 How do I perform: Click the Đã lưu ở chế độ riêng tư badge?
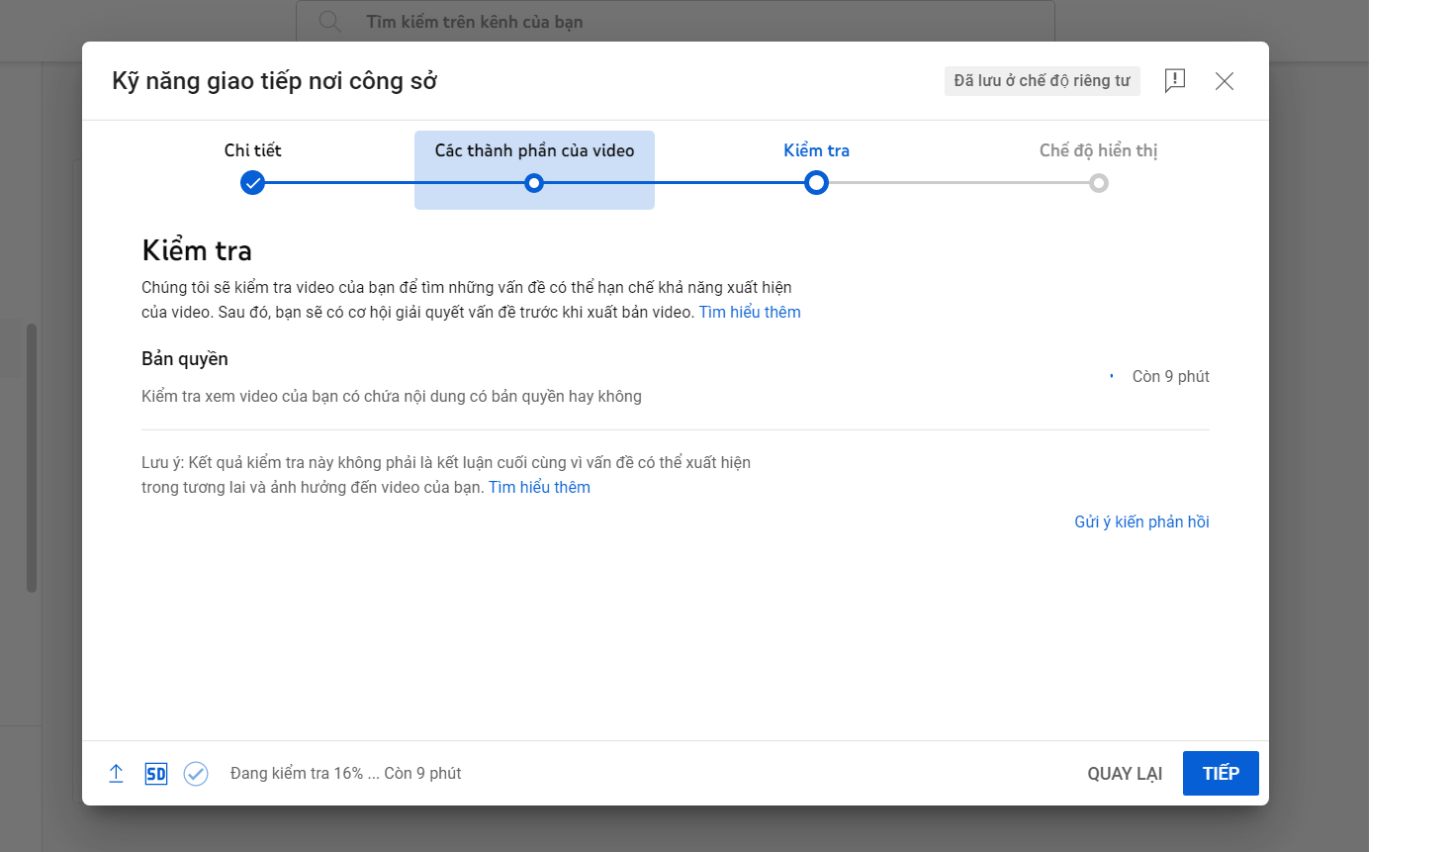[x=1042, y=81]
